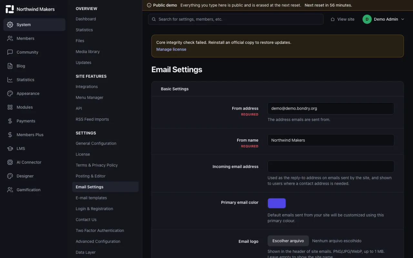Image resolution: width=413 pixels, height=258 pixels.
Task: Click 'Nenhum arquivo escolhido' text
Action: pos(337,241)
